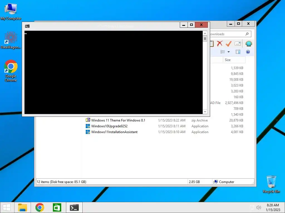Click the Windows 11 Theme zip archive icon
This screenshot has height=213, width=285.
[x=88, y=120]
